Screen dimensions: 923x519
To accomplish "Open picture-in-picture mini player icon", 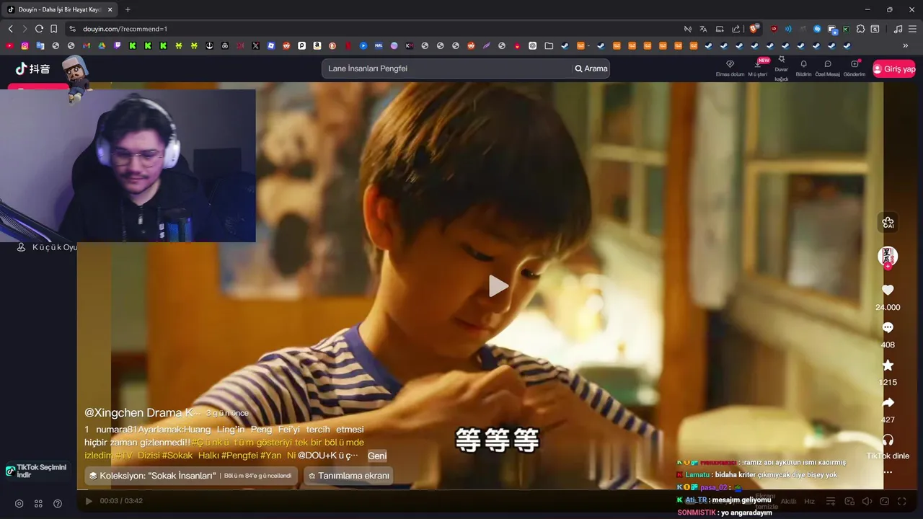I will (849, 501).
